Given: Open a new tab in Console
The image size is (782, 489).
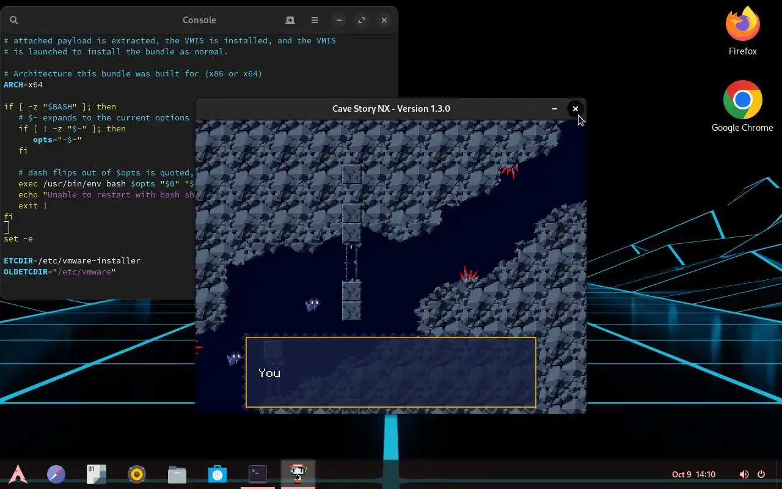Looking at the screenshot, I should click(x=290, y=20).
